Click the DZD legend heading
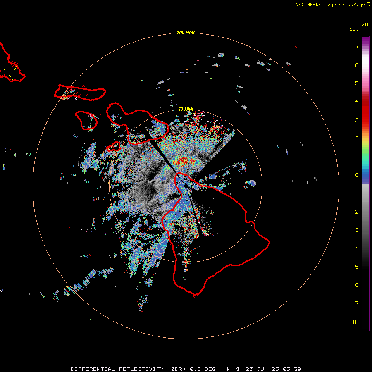Screen dimensions: 372x372 [363, 25]
